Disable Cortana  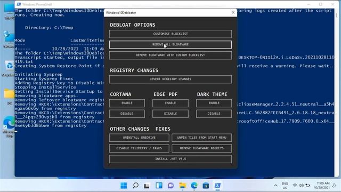coord(127,114)
